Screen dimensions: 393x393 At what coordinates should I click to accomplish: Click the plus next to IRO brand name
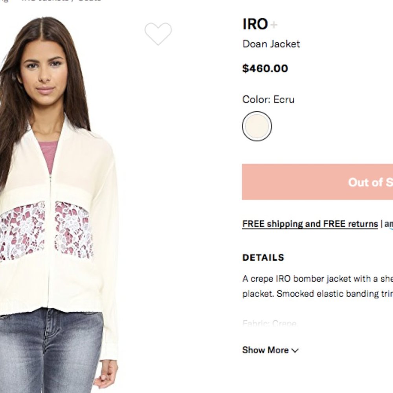pos(274,24)
